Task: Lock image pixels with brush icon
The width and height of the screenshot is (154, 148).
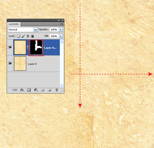Action: pos(23,36)
